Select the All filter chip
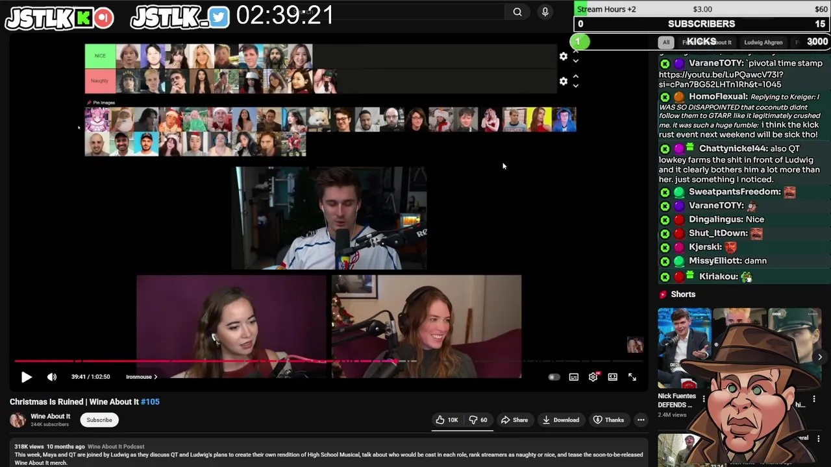The width and height of the screenshot is (831, 467). pyautogui.click(x=665, y=42)
